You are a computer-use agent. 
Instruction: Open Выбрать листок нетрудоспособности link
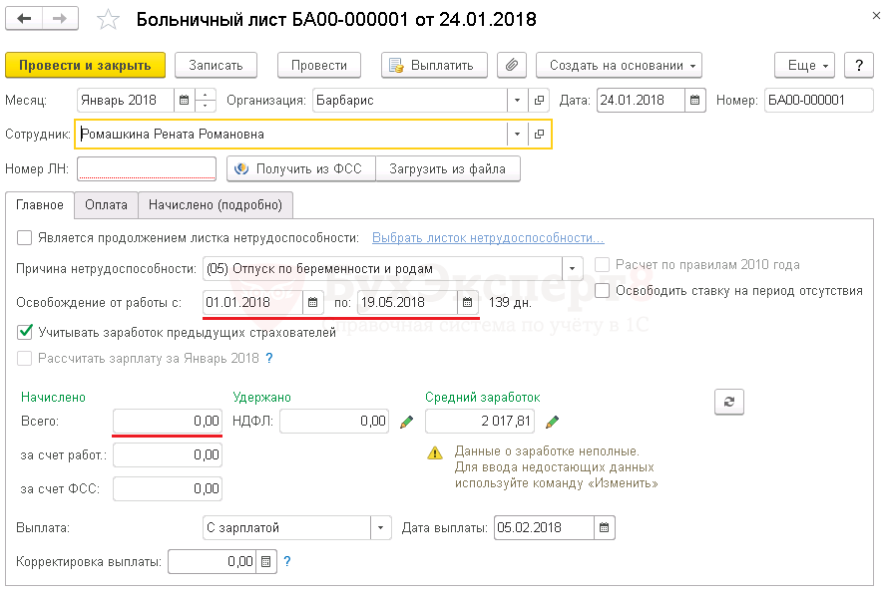pyautogui.click(x=488, y=238)
